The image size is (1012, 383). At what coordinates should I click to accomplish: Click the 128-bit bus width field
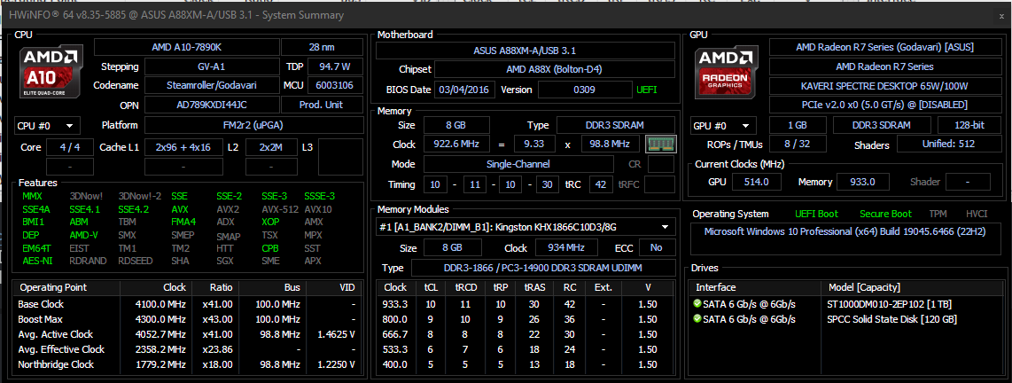[x=969, y=125]
